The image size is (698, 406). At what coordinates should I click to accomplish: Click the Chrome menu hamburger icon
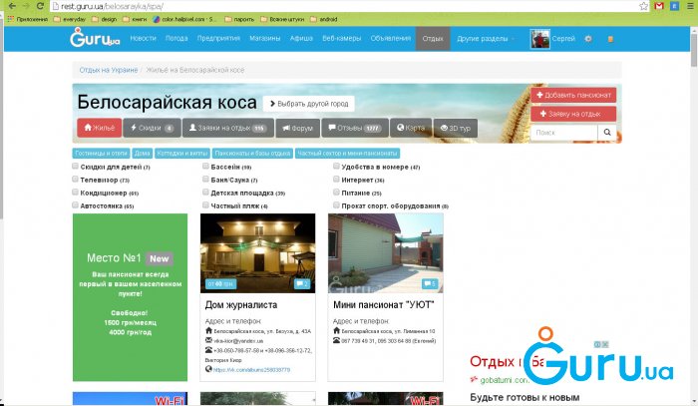(x=688, y=6)
